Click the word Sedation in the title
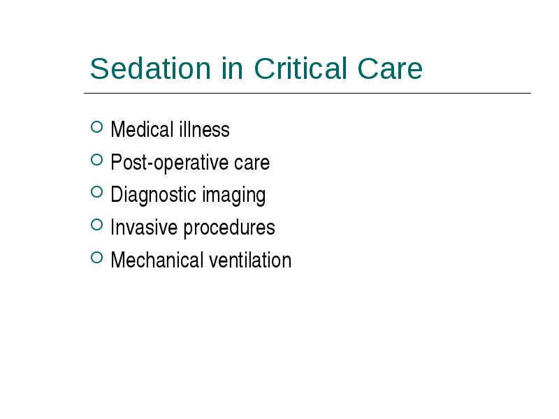The width and height of the screenshot is (559, 419). pos(150,68)
